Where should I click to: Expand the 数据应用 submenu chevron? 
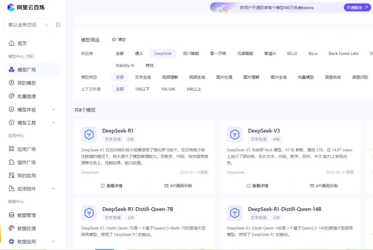[x=54, y=241]
